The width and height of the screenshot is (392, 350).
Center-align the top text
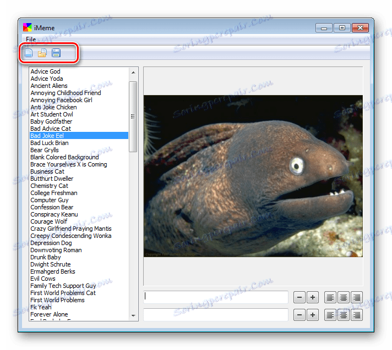[344, 297]
